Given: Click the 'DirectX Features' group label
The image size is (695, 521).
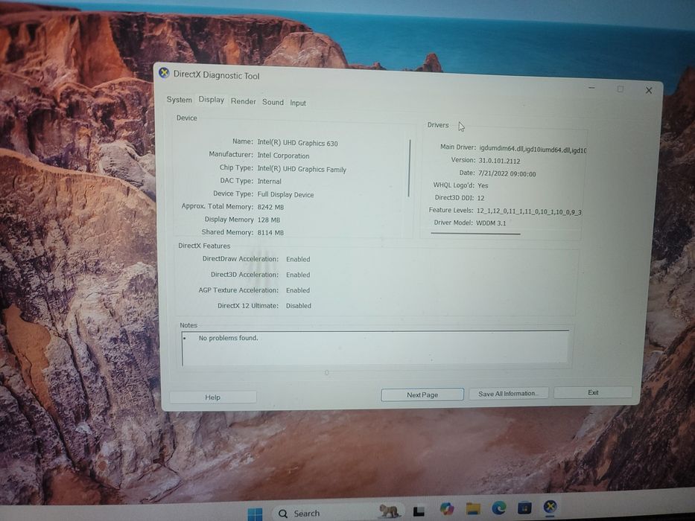Looking at the screenshot, I should [x=204, y=246].
